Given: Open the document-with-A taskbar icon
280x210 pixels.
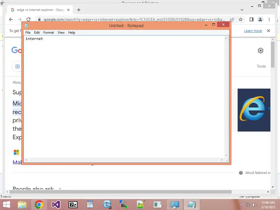Looking at the screenshot, I should pos(90,205).
